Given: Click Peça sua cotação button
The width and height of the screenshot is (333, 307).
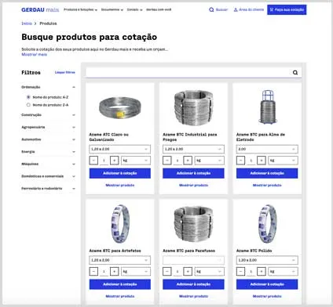Looking at the screenshot, I should point(287,9).
